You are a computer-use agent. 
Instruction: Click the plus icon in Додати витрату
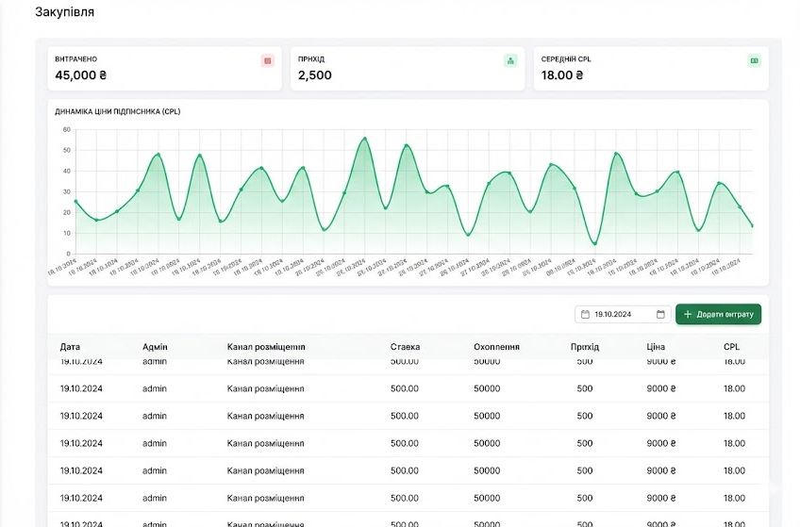(x=688, y=315)
